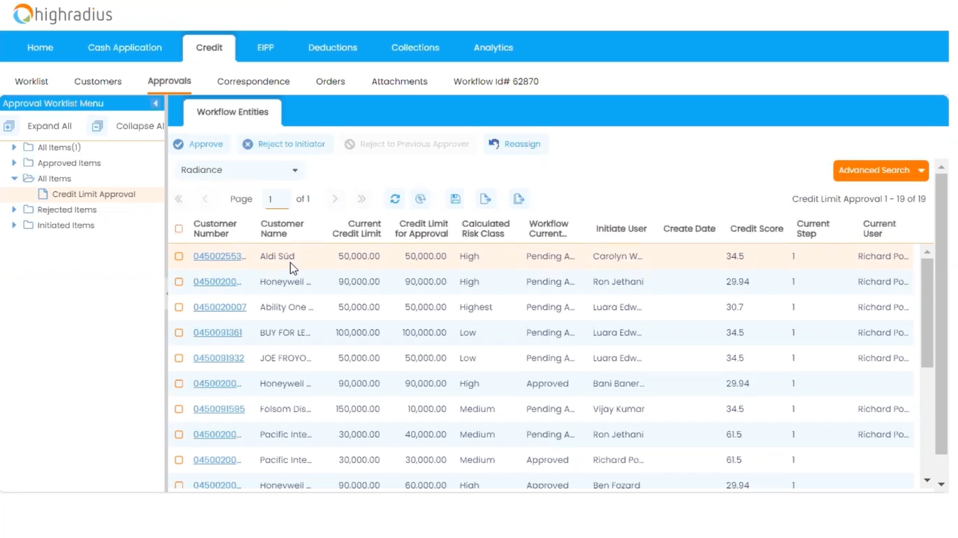Click the reload with sync icon
Screen dimensions: 958x538
(x=420, y=198)
